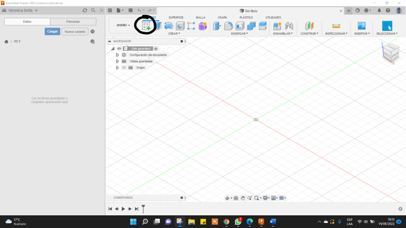Open the CONSTRUIR dropdown menu
Viewport: 406px width, 228px height.
point(309,33)
